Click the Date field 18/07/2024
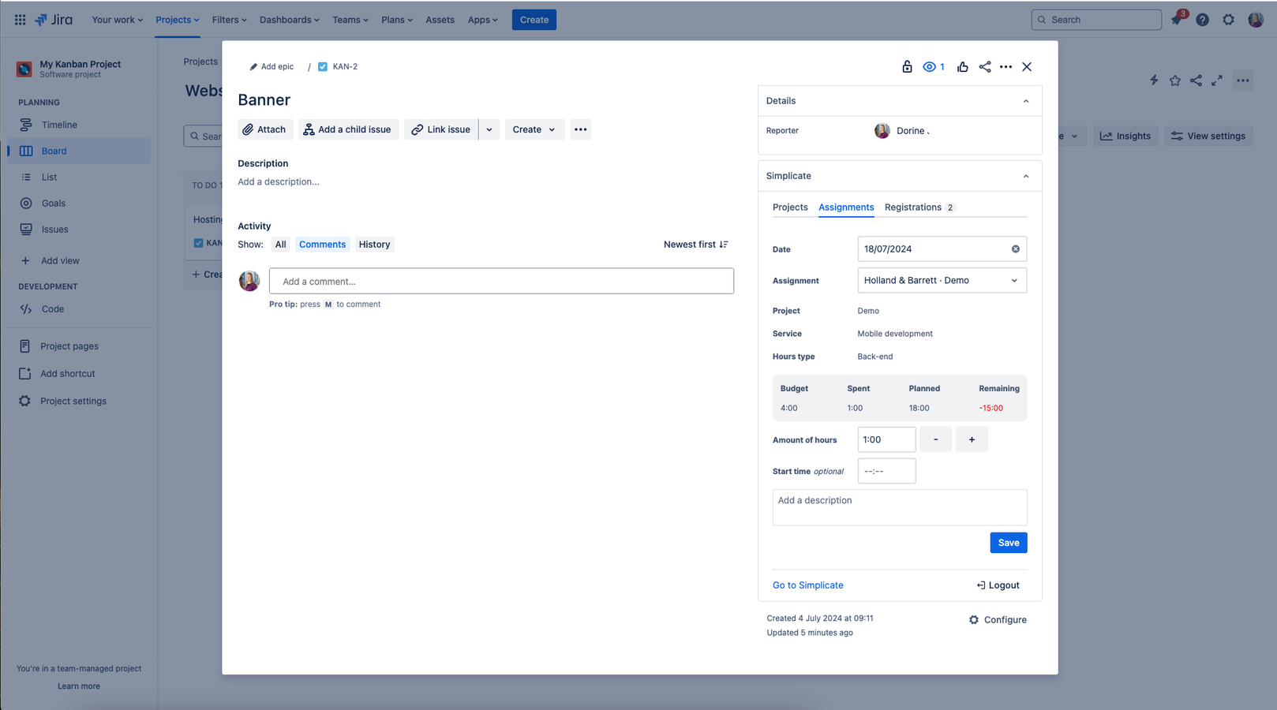Image resolution: width=1277 pixels, height=710 pixels. tap(942, 248)
